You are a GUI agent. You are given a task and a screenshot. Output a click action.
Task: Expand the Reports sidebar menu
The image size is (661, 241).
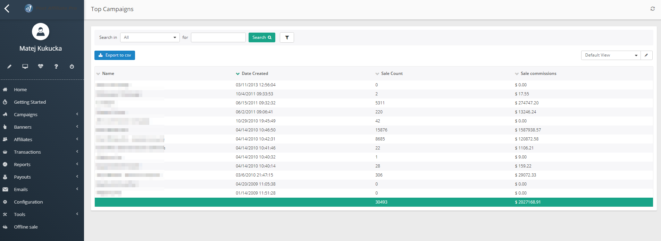click(x=22, y=165)
